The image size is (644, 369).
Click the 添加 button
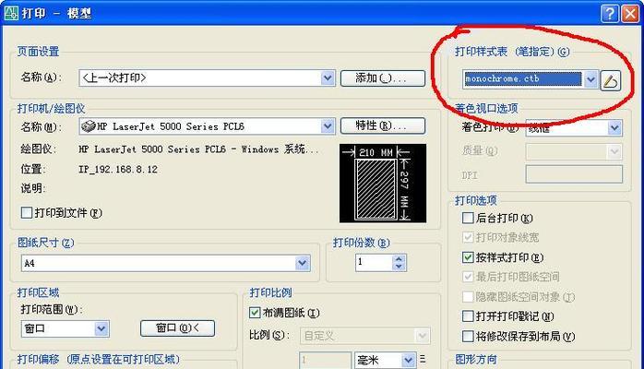pyautogui.click(x=383, y=78)
